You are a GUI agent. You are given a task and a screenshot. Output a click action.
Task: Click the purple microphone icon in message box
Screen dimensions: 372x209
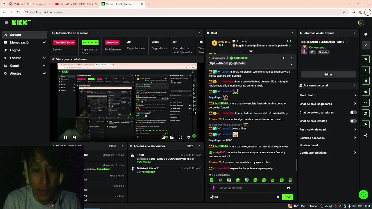[214, 188]
